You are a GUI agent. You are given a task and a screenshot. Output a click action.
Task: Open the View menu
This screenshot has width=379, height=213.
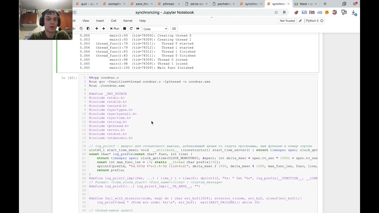point(86,21)
